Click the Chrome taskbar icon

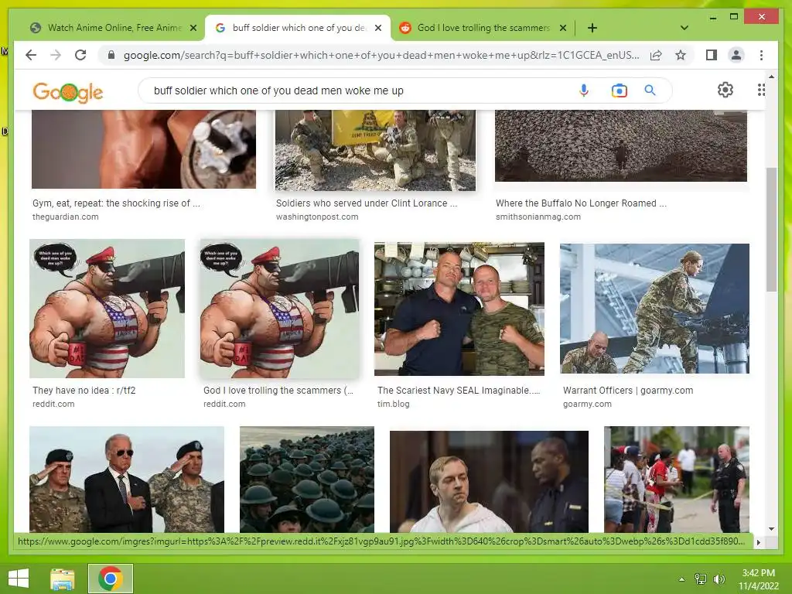click(x=111, y=579)
